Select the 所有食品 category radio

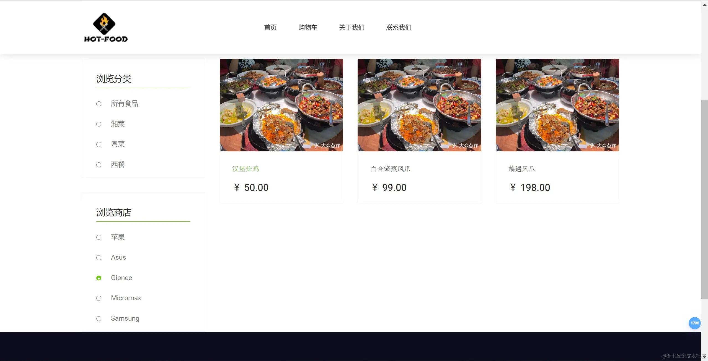click(99, 104)
